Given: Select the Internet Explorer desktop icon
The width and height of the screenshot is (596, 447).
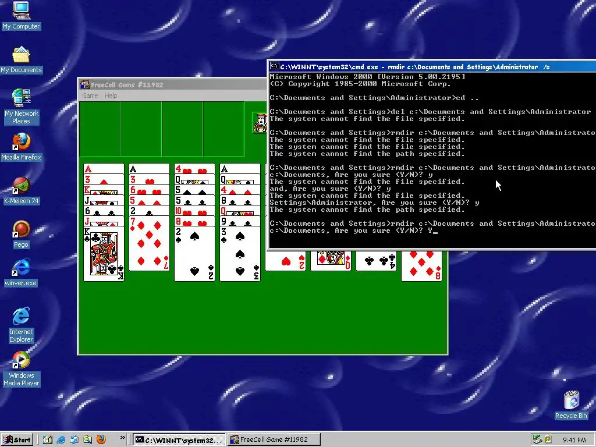Looking at the screenshot, I should (x=21, y=325).
